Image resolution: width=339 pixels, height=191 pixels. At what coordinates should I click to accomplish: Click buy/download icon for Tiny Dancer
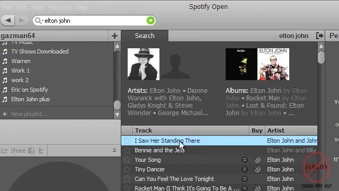257,169
